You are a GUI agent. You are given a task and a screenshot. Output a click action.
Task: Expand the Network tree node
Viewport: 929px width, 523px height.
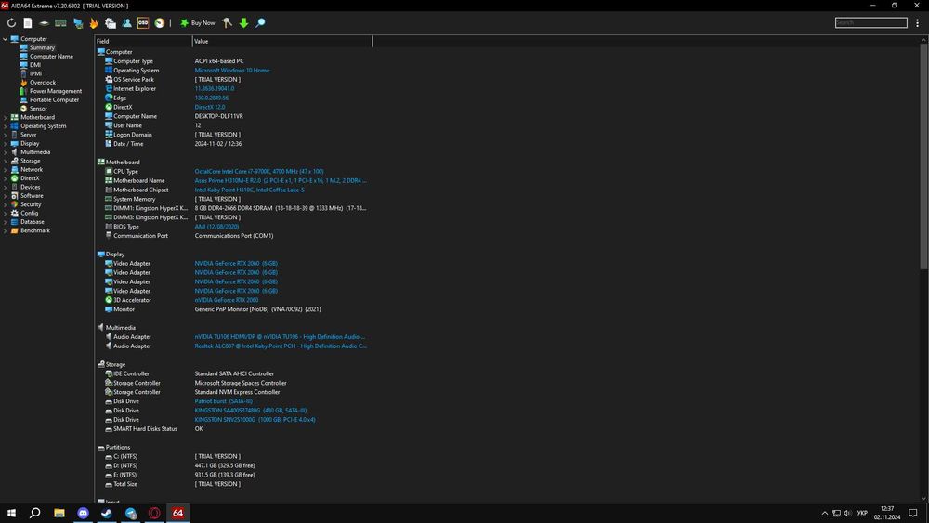tap(5, 169)
